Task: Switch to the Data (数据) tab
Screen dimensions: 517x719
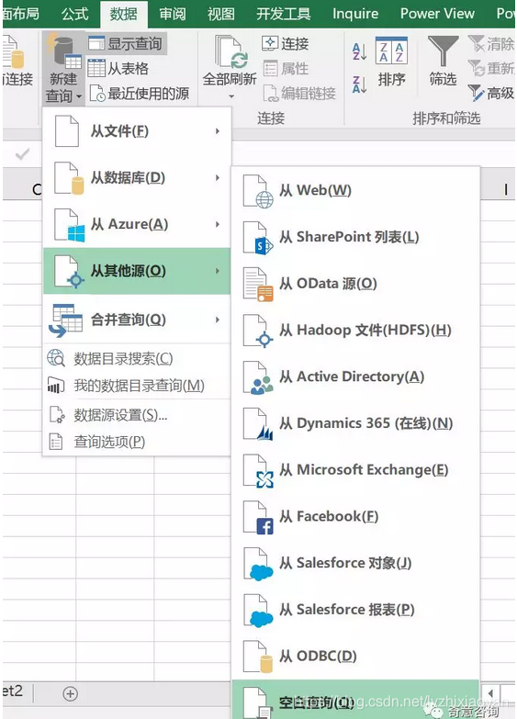Action: [123, 14]
